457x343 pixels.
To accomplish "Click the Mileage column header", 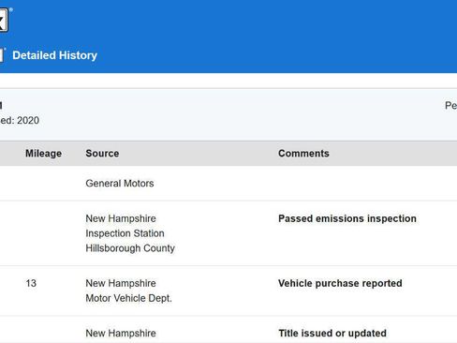I will 43,154.
